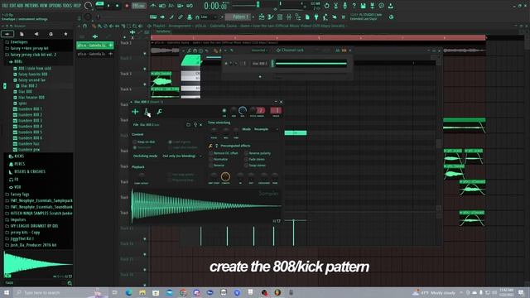Toggle the Swap stereo checkbox
The width and height of the screenshot is (530, 298).
pyautogui.click(x=246, y=166)
